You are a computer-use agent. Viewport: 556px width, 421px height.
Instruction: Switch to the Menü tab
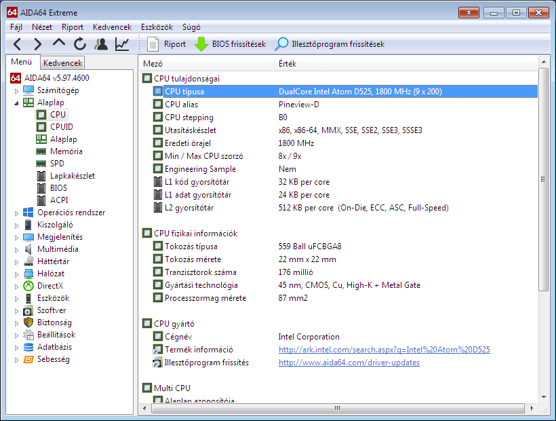[x=22, y=62]
